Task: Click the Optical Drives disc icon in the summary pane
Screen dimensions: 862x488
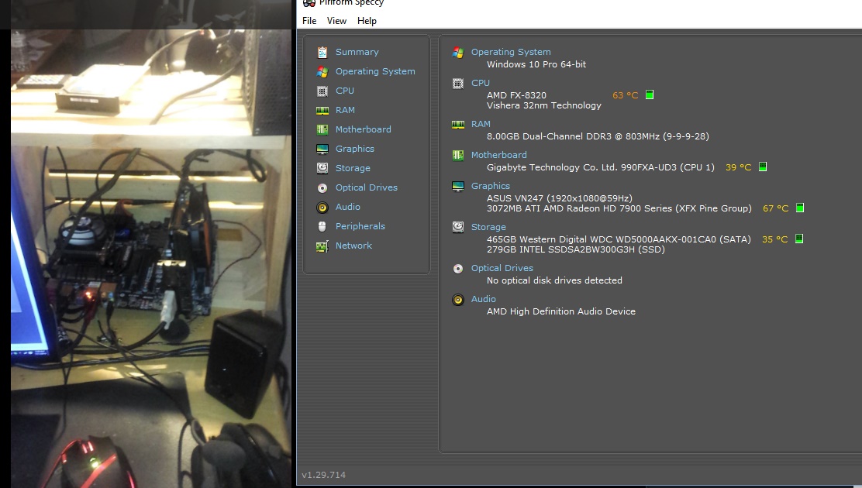Action: pos(458,269)
